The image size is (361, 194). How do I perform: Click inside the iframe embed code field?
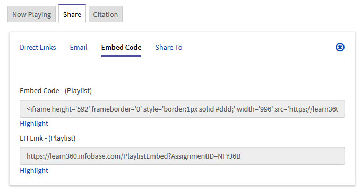(182, 109)
